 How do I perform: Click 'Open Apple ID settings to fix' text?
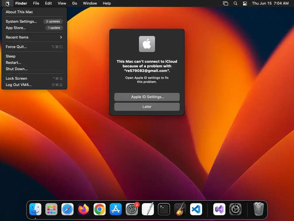[147, 78]
